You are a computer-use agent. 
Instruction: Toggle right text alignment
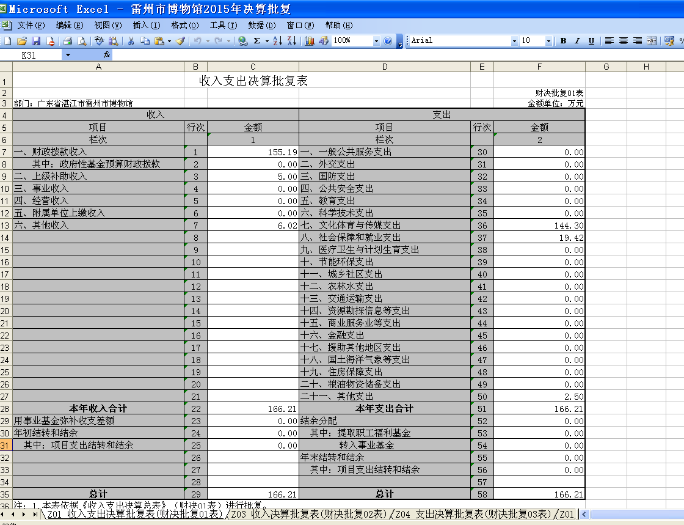(x=638, y=41)
